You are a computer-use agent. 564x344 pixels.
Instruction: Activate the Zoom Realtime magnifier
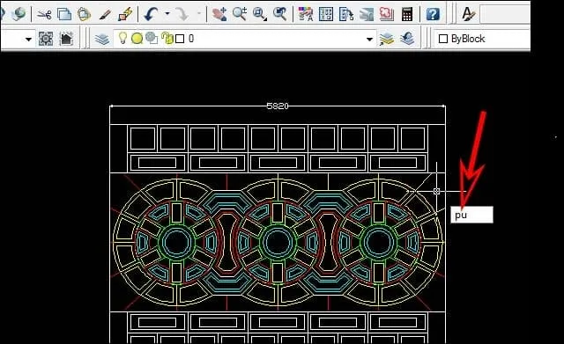(239, 14)
